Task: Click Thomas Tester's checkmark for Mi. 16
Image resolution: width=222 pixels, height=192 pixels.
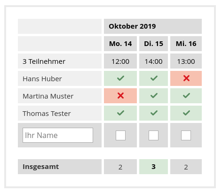Action: (186, 113)
